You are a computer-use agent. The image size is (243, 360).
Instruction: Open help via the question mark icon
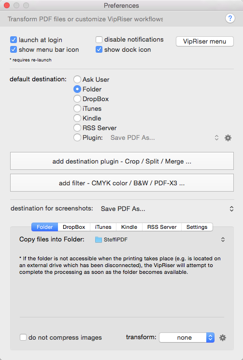(x=230, y=18)
